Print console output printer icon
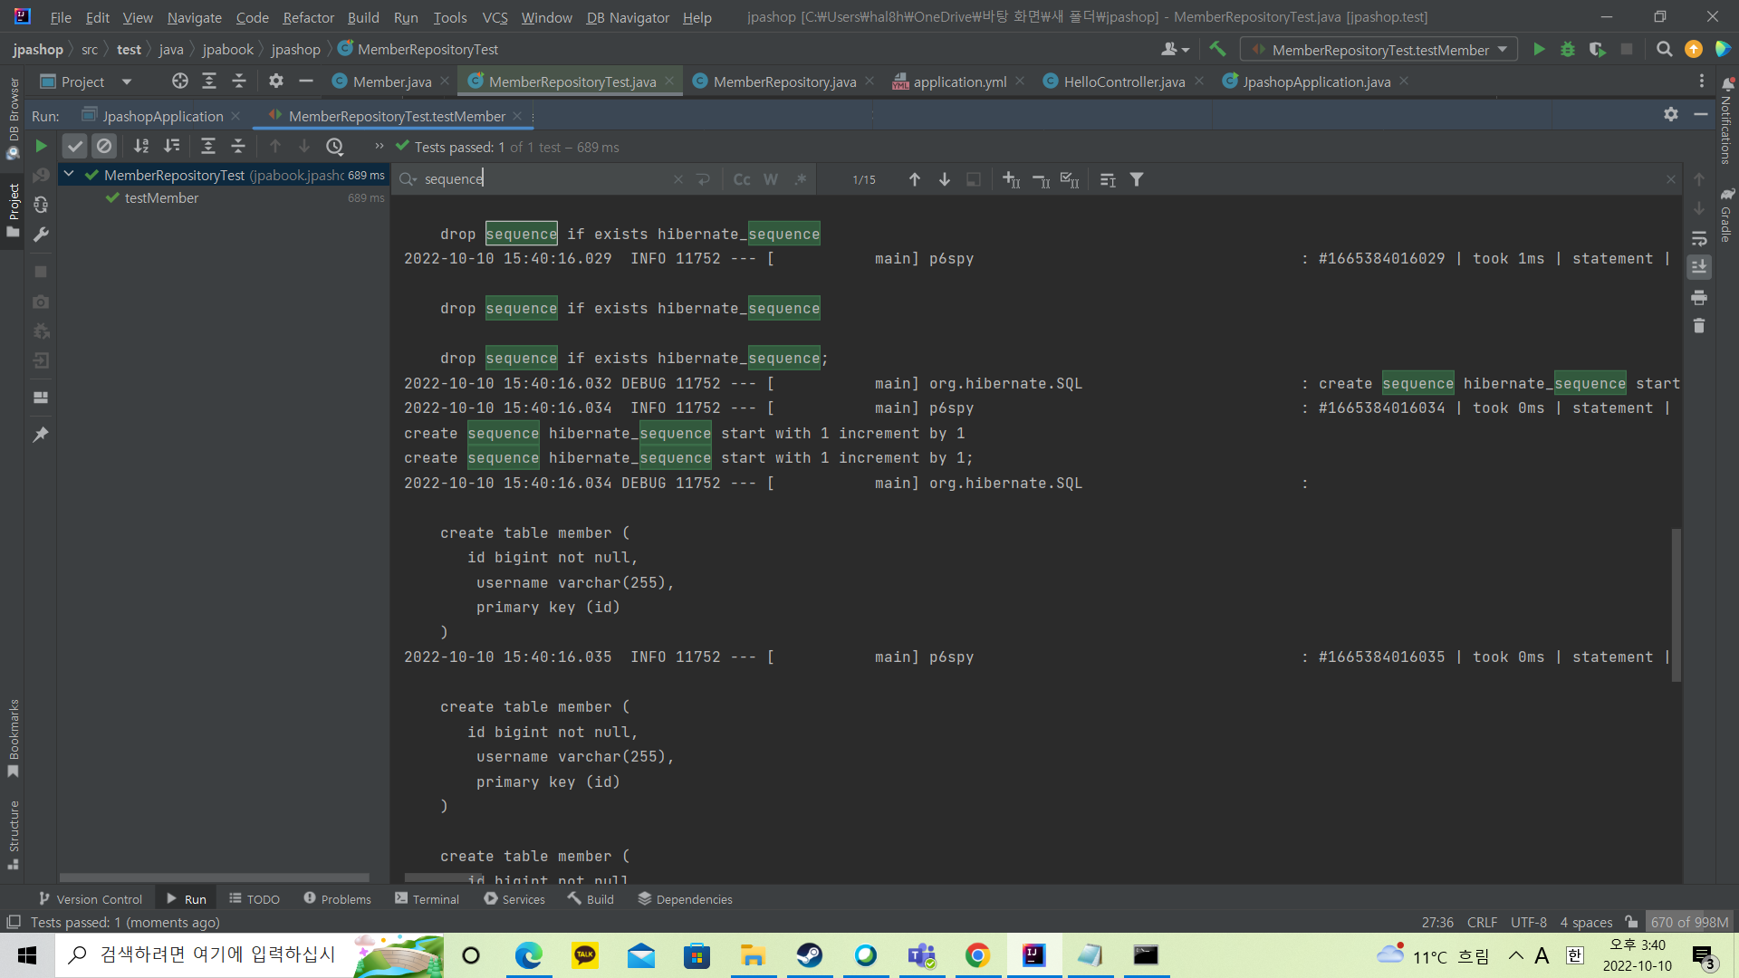Viewport: 1739px width, 978px height. coord(1699,297)
